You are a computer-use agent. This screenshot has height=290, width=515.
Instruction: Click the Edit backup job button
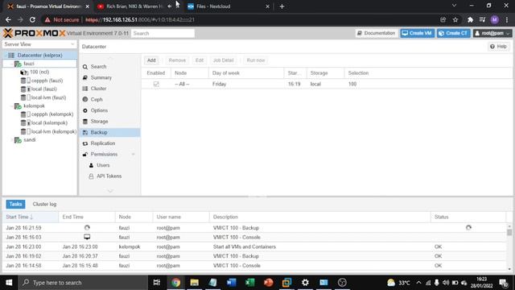pos(200,60)
